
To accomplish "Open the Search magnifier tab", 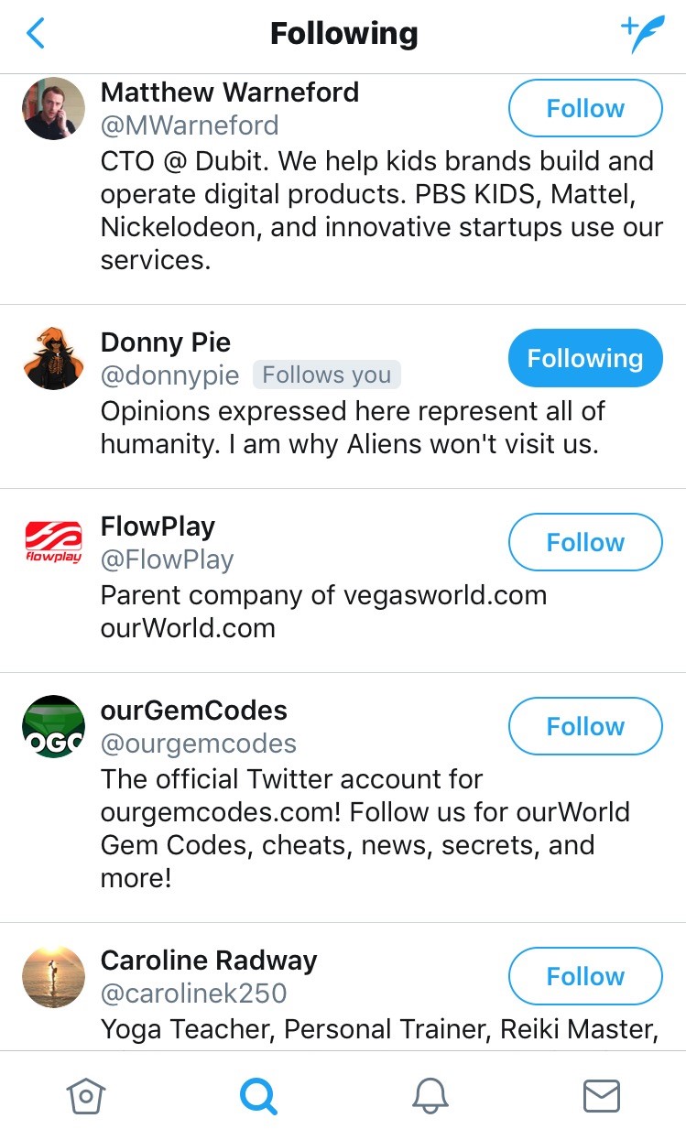I will 257,1095.
